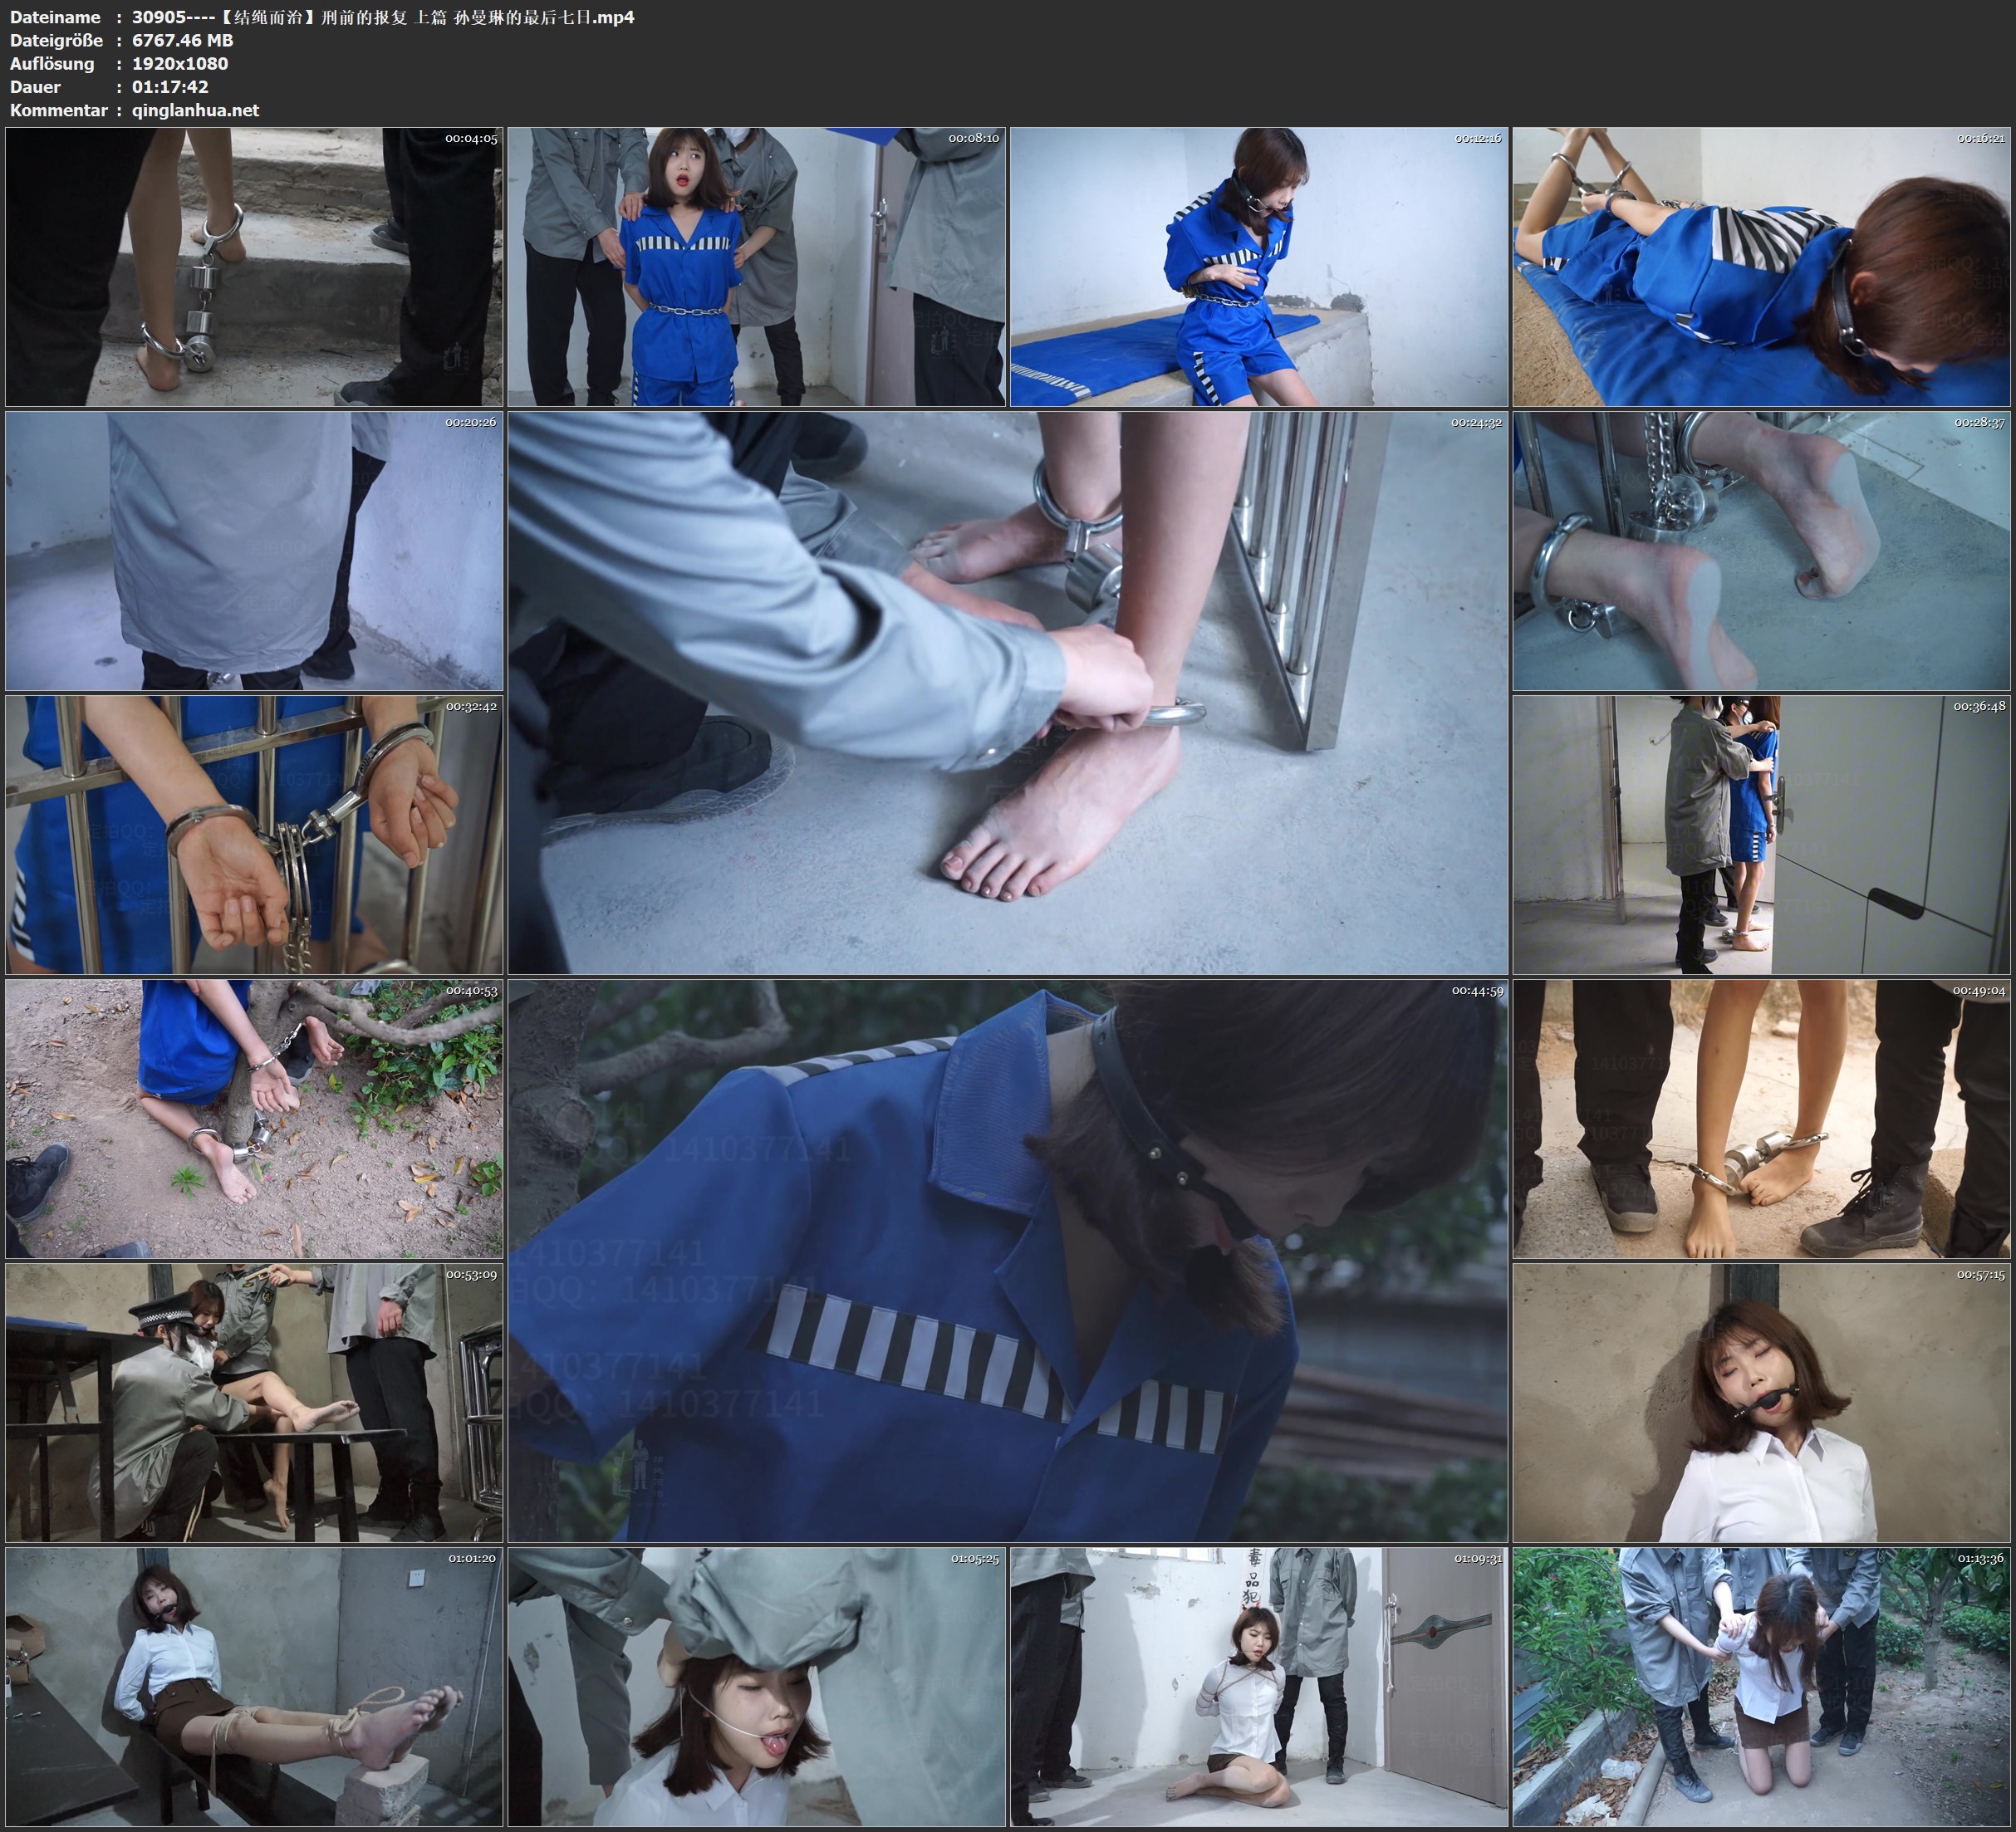This screenshot has height=1832, width=2016.
Task: Select the large frame at 00:24:32
Action: [1007, 693]
